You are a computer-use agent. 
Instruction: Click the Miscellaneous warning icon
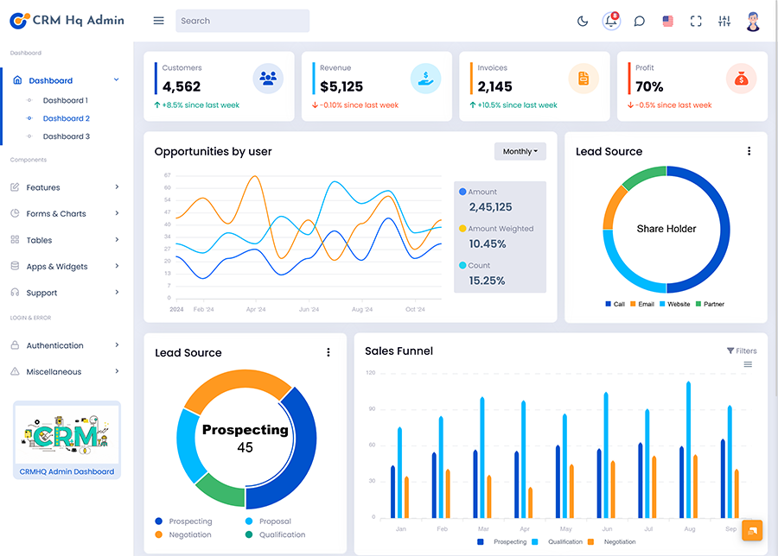point(15,371)
